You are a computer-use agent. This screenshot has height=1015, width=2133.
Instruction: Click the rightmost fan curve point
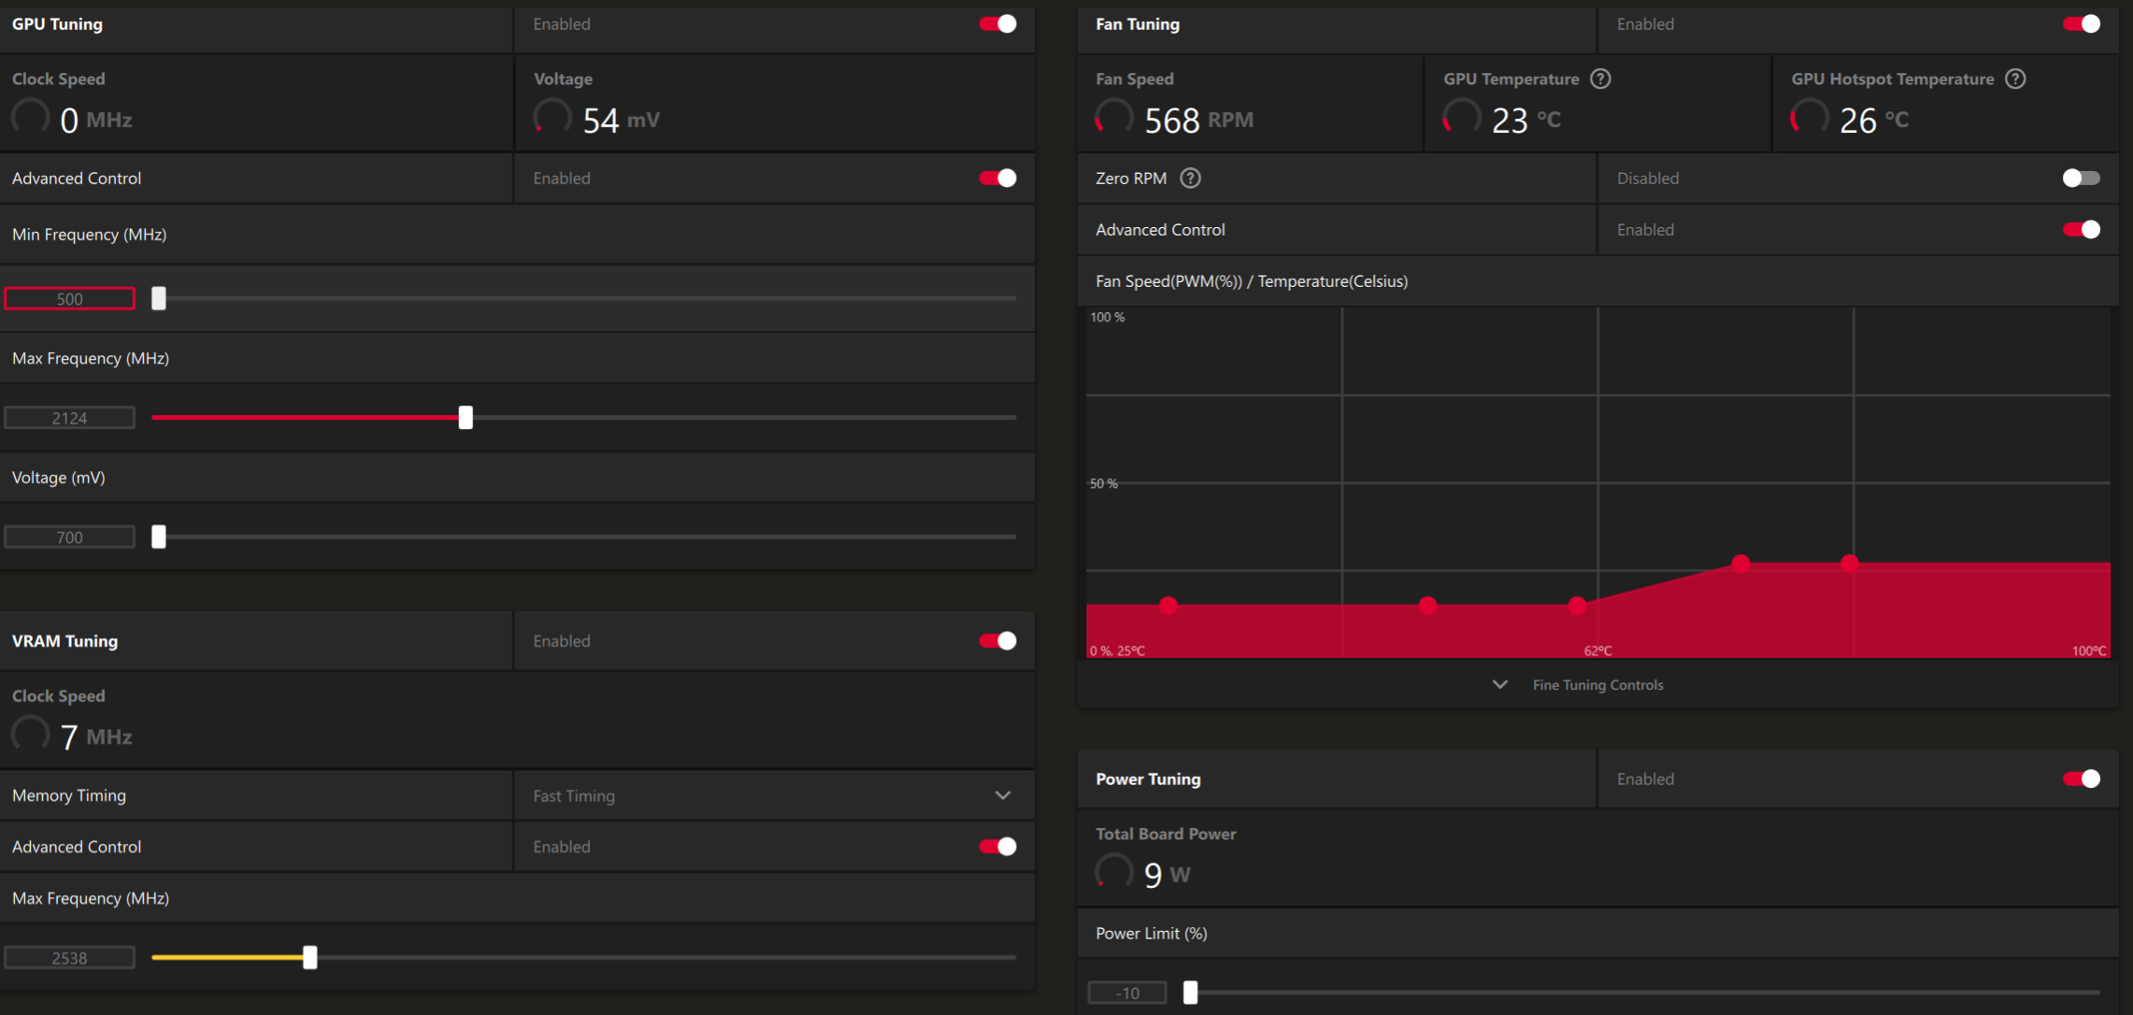(1849, 563)
